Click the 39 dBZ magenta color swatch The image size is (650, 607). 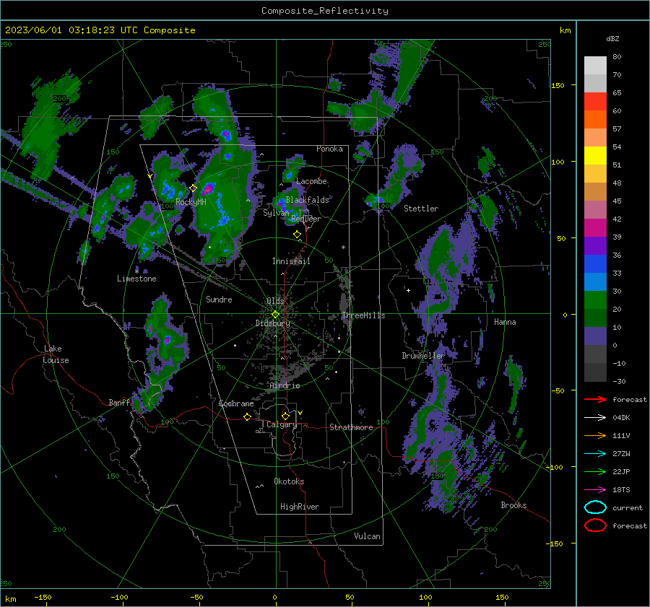(x=595, y=227)
